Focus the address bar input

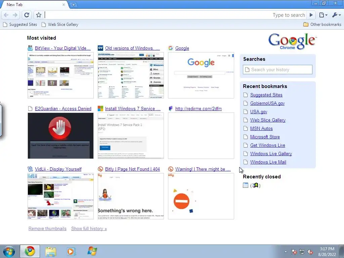coord(158,15)
